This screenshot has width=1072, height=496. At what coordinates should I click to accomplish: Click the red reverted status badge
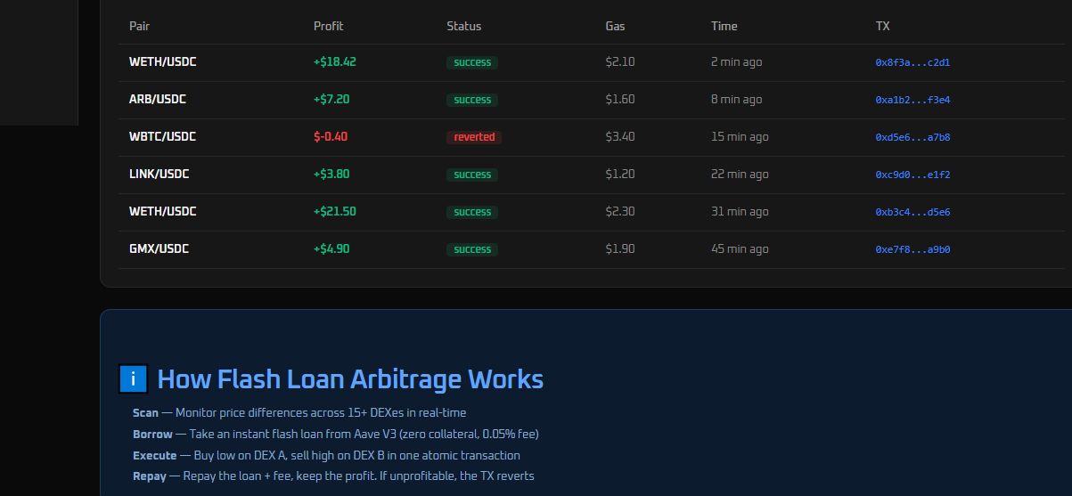pyautogui.click(x=474, y=137)
